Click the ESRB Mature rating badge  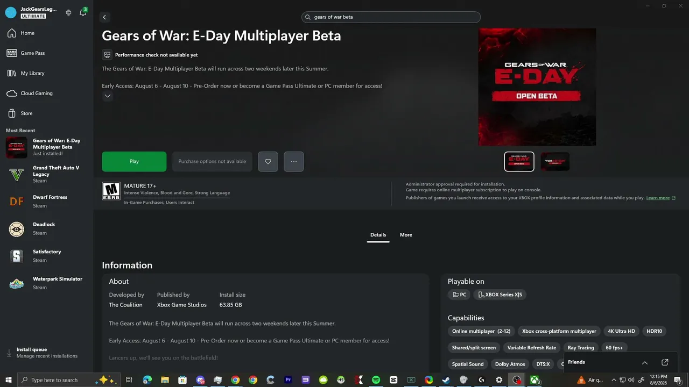tap(111, 191)
